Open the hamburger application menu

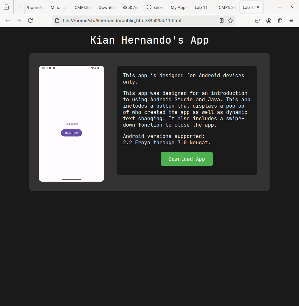click(x=291, y=21)
